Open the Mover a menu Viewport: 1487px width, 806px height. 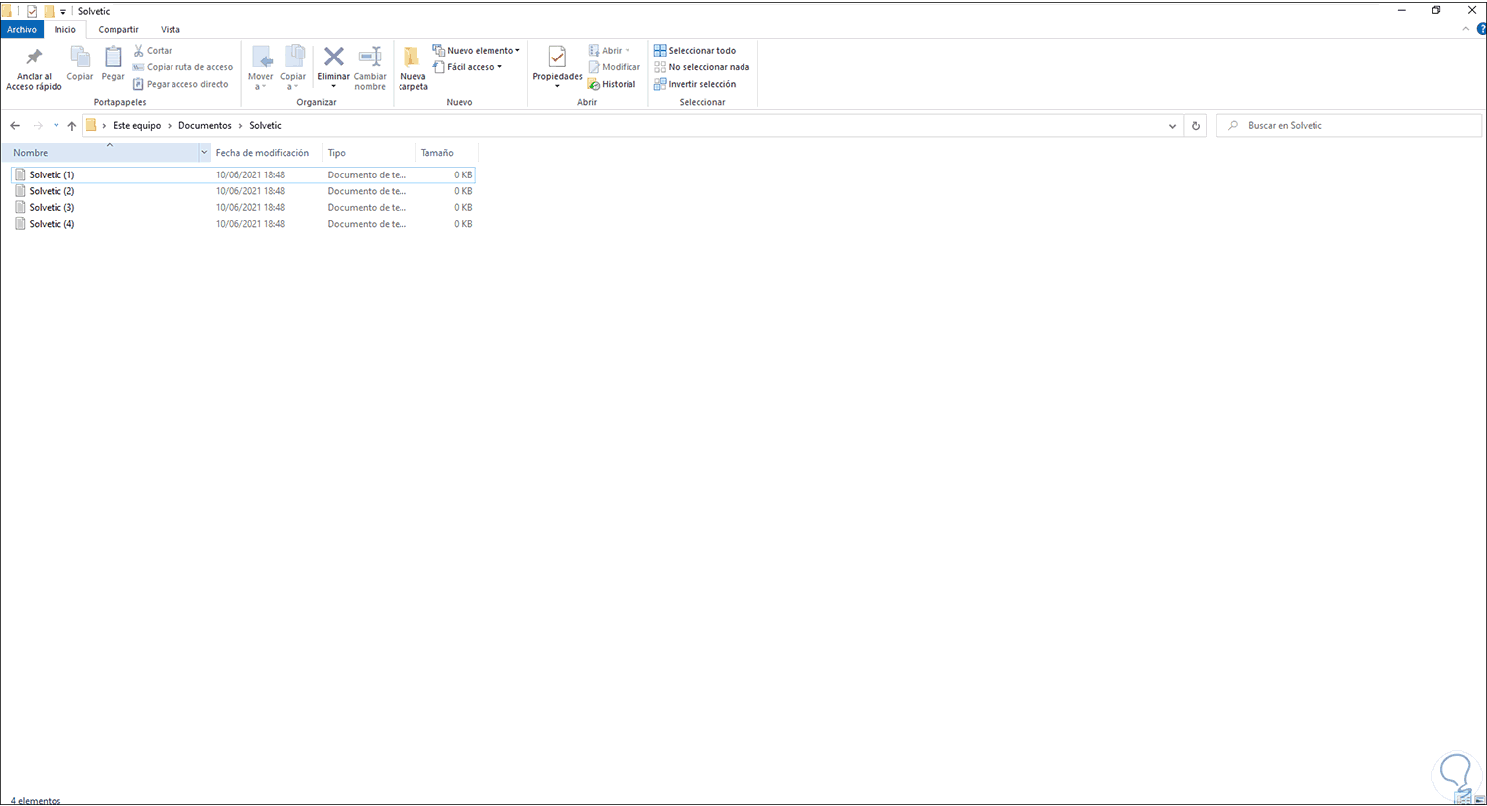click(261, 67)
